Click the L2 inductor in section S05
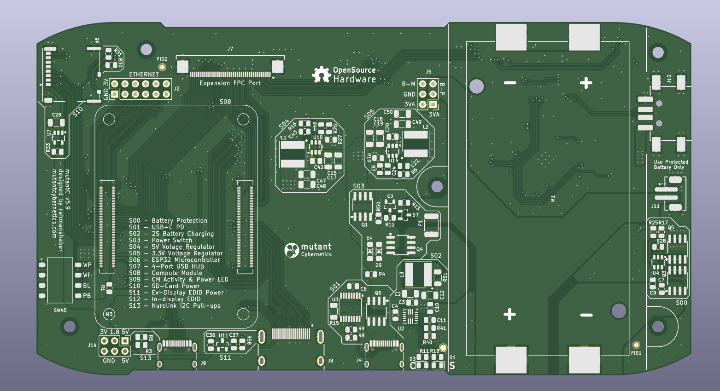This screenshot has width=720, height=391. coord(416,144)
